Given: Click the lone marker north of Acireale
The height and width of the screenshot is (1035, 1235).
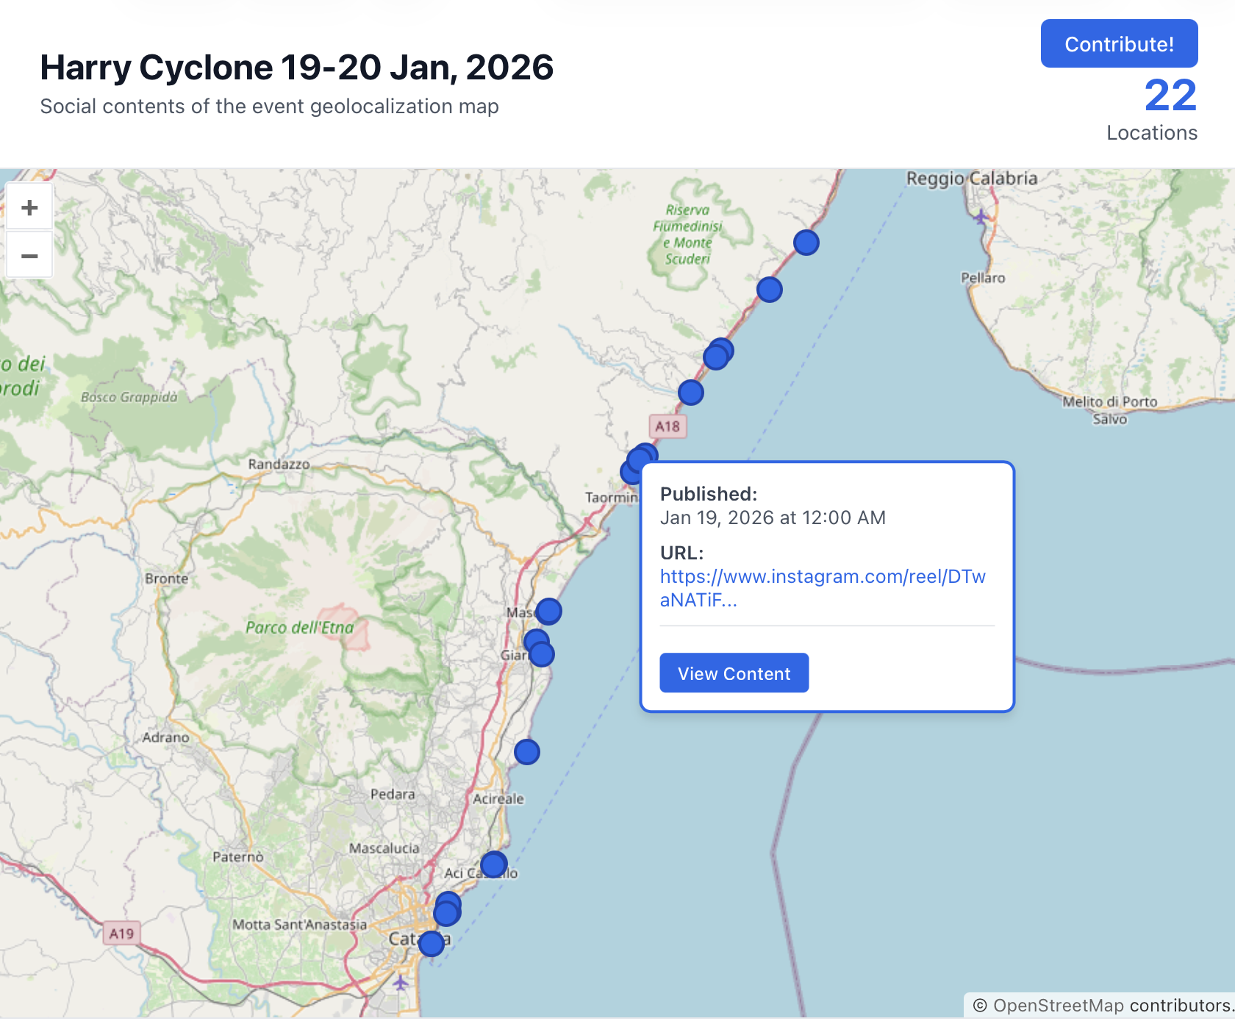Looking at the screenshot, I should (526, 752).
